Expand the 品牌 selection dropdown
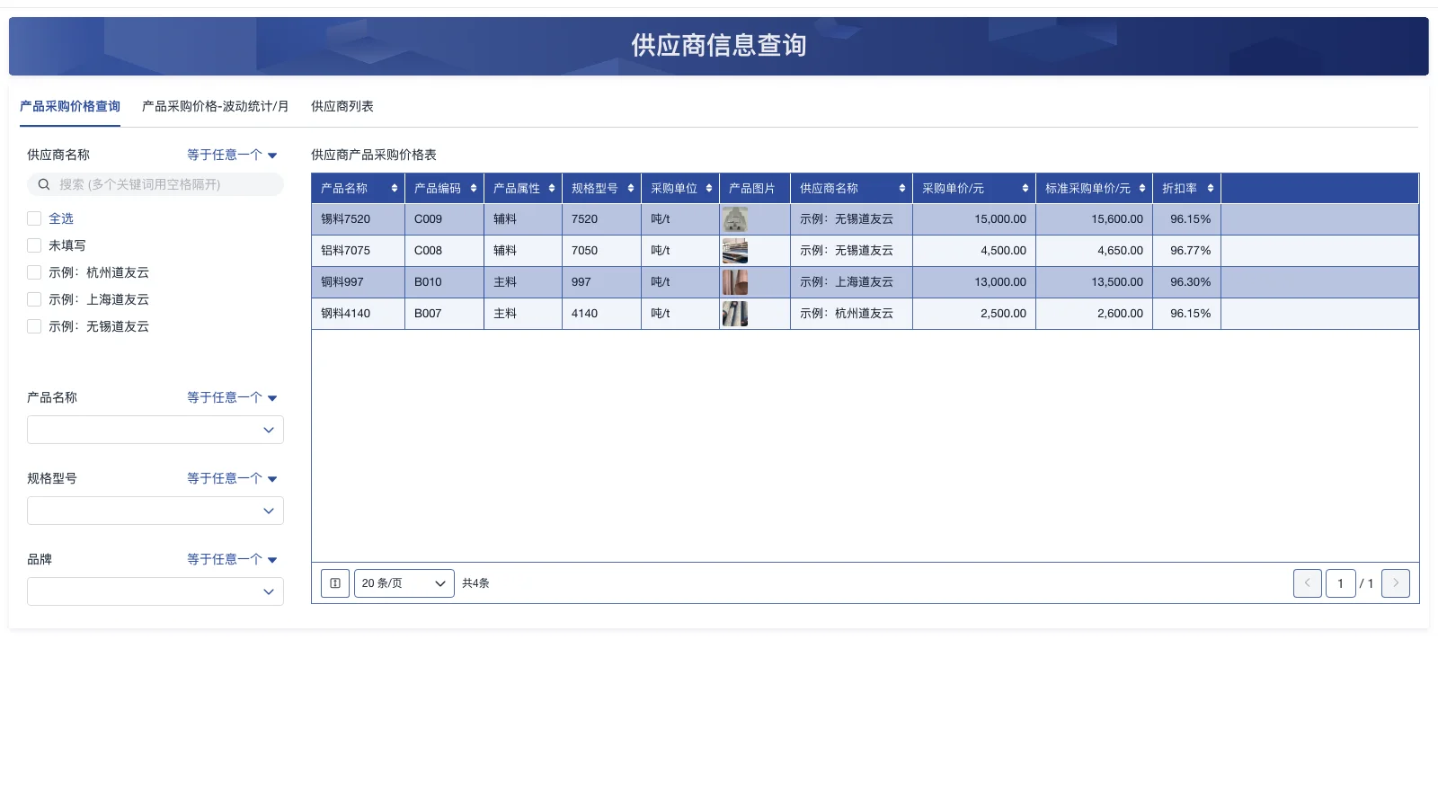The width and height of the screenshot is (1438, 809). (x=155, y=591)
